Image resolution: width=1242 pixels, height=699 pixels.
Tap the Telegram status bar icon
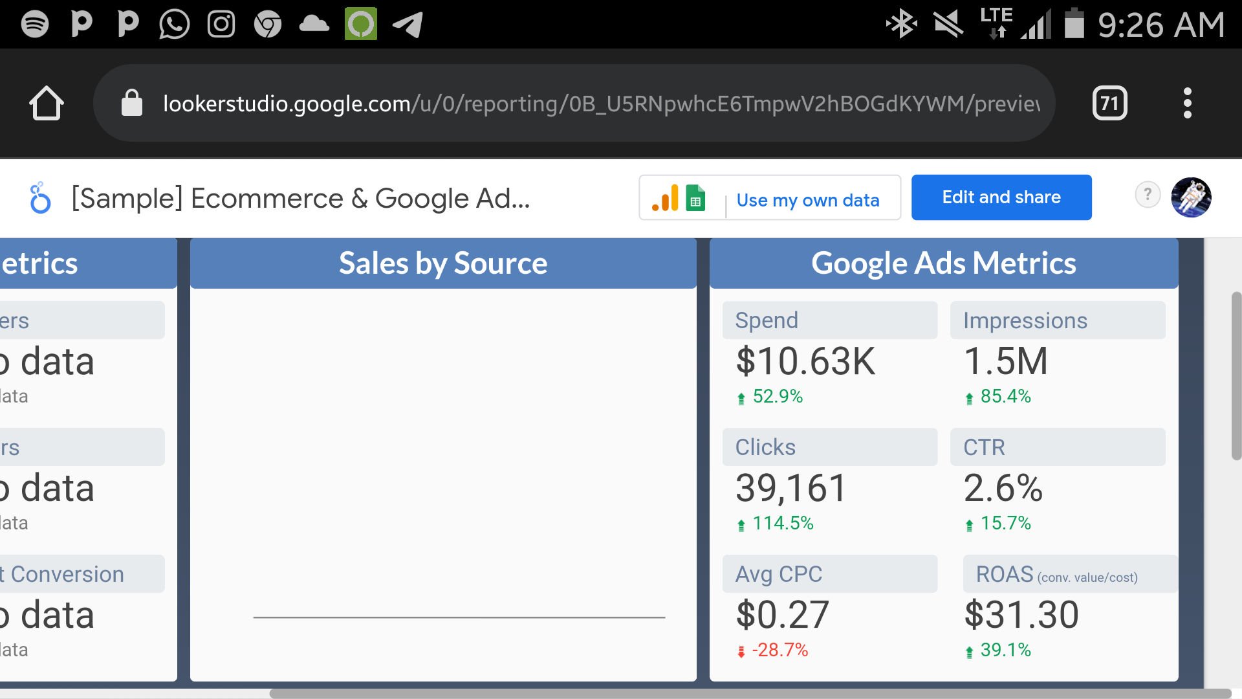(408, 25)
